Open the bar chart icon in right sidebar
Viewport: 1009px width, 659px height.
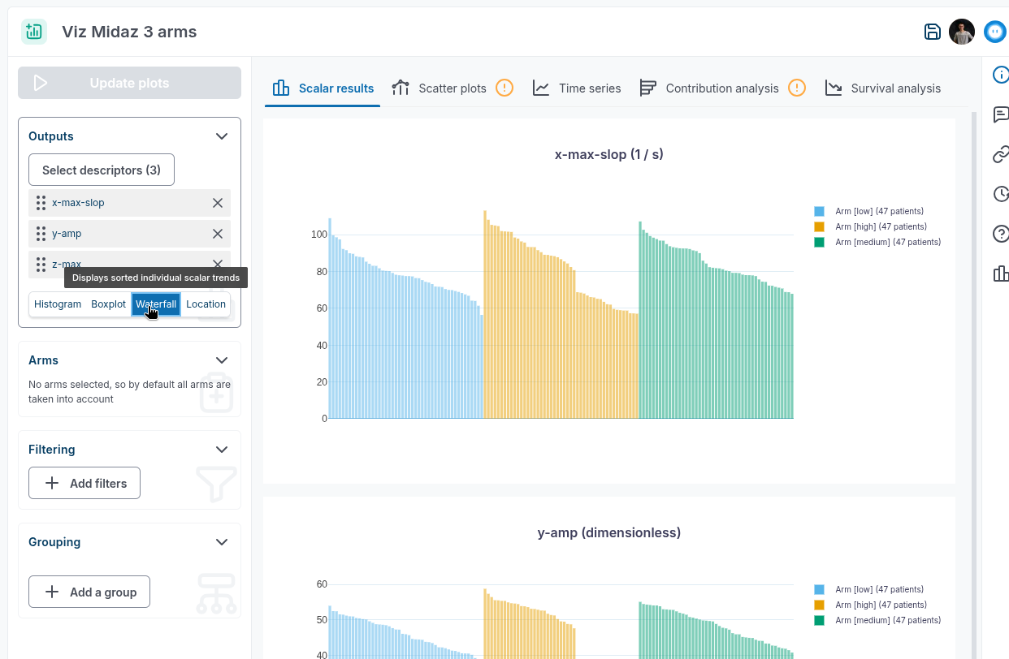1001,274
